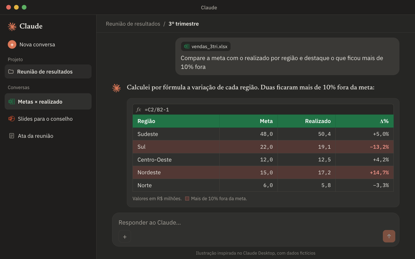This screenshot has width=415, height=259.
Task: Click the Meta column header
Action: pyautogui.click(x=248, y=121)
